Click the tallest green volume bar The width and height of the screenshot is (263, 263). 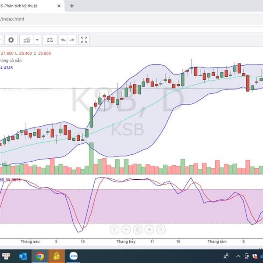point(91,158)
